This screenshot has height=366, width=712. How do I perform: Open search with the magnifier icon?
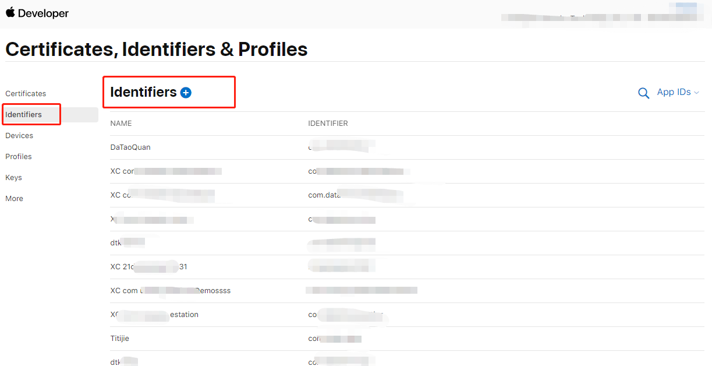[x=643, y=93]
